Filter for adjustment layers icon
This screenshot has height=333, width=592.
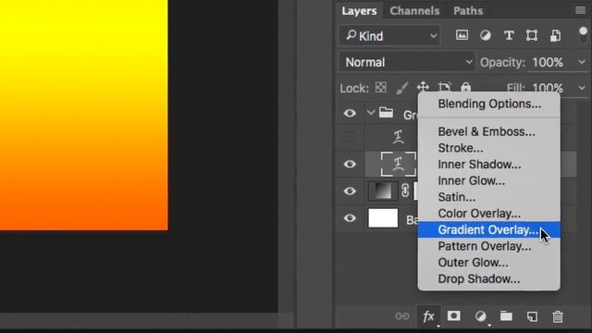[x=485, y=35]
